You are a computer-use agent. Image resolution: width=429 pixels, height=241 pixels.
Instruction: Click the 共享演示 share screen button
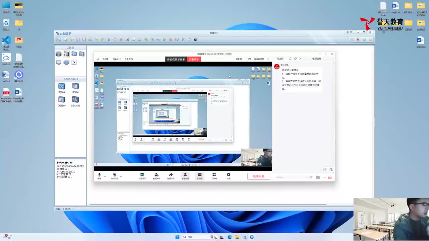click(142, 176)
